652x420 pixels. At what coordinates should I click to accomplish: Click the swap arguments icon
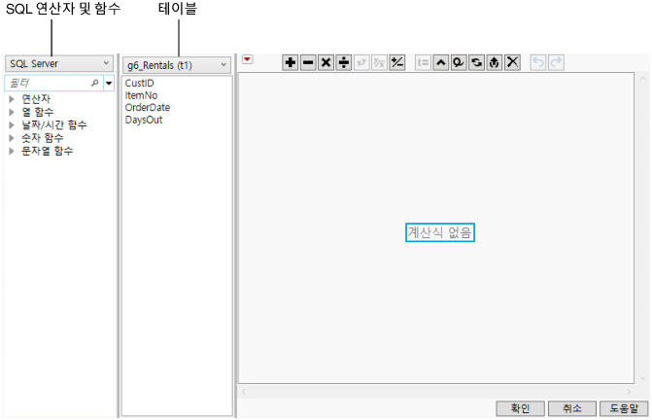coord(476,63)
